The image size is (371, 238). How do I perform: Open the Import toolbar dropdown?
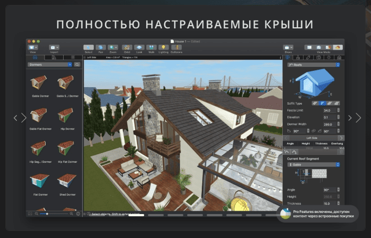(x=54, y=47)
